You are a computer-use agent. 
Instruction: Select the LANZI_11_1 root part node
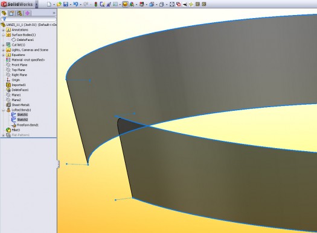[29, 25]
